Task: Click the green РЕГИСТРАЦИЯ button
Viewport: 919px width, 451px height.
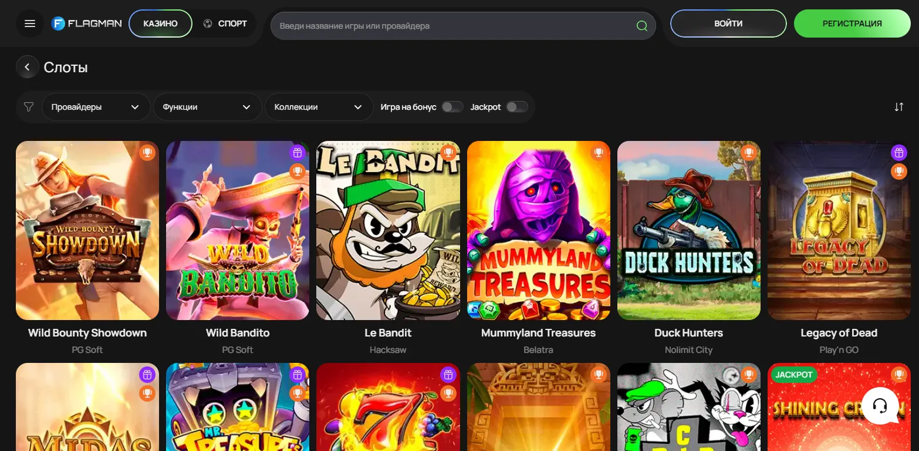Action: (852, 23)
